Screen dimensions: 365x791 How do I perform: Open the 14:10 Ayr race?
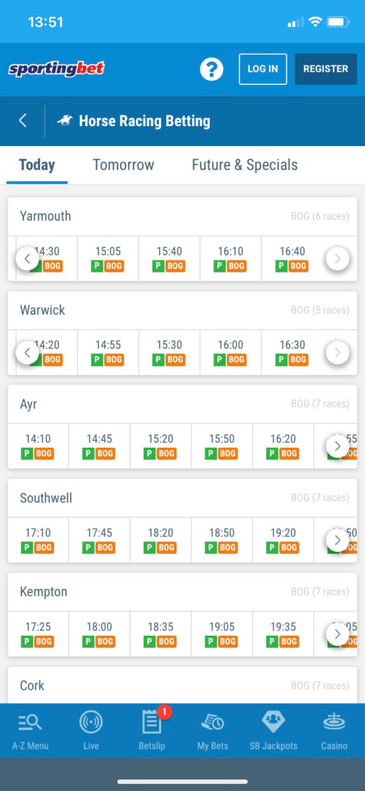(x=38, y=445)
